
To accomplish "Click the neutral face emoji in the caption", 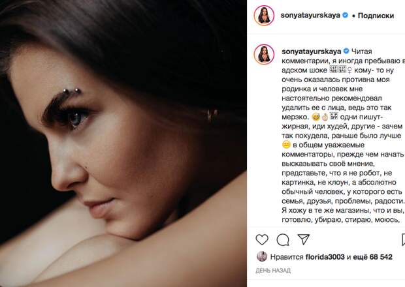I will click(x=286, y=145).
